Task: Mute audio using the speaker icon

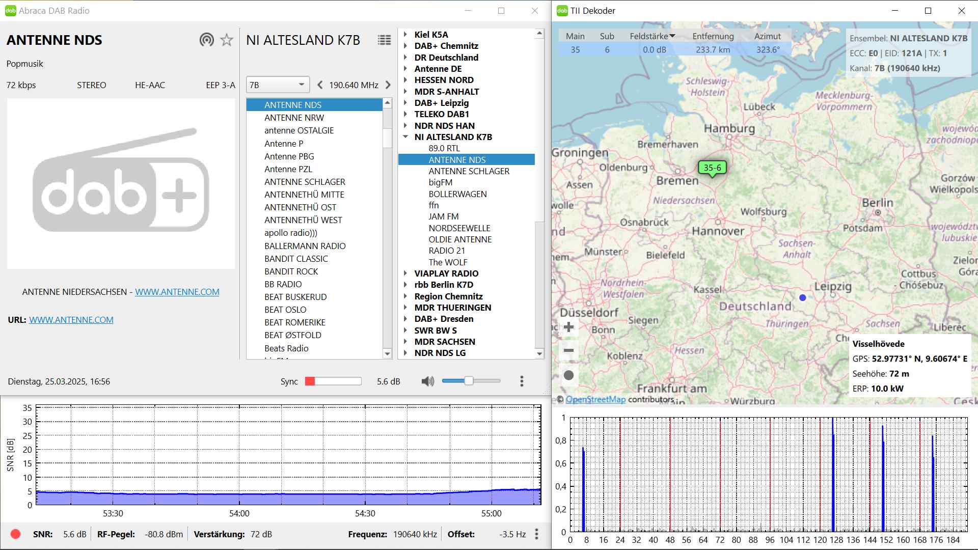Action: click(x=427, y=381)
